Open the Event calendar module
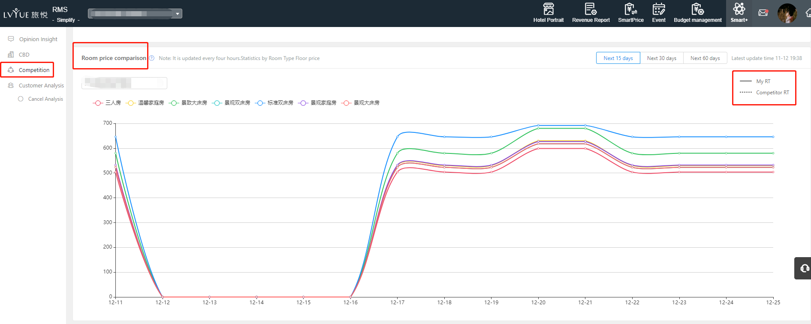811x324 pixels. pyautogui.click(x=659, y=13)
